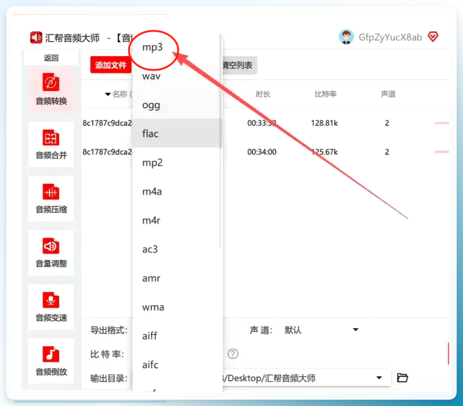This screenshot has width=463, height=406.
Task: Click the red 添加文件 button
Action: coord(111,65)
